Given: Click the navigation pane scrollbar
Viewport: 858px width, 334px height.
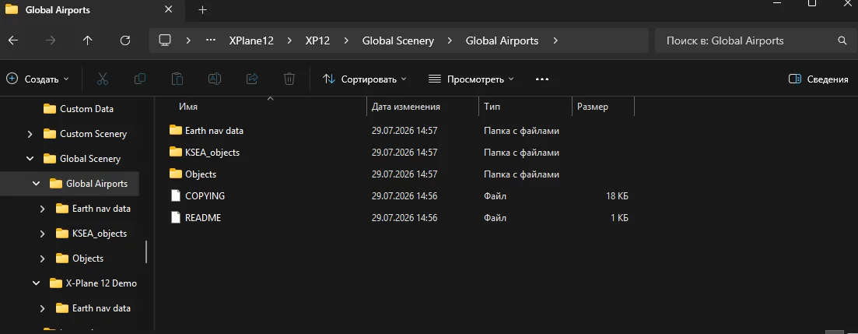Looking at the screenshot, I should 146,252.
